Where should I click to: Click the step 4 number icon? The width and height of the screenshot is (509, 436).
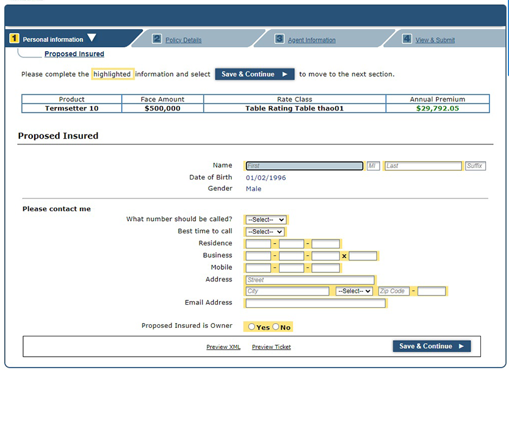tap(407, 39)
